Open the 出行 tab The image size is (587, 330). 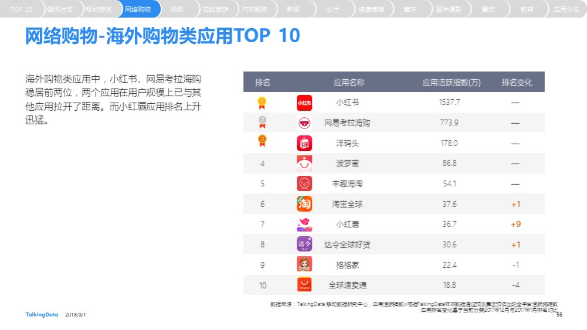332,9
